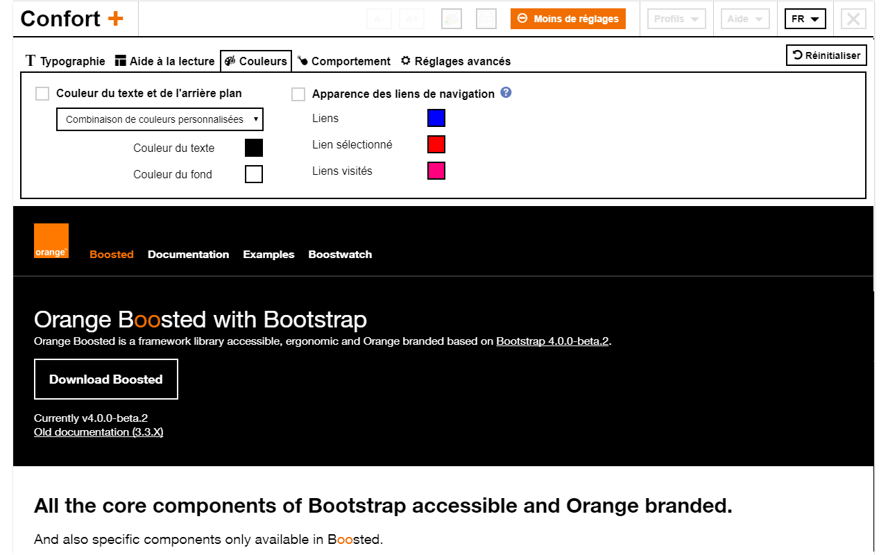The height and width of the screenshot is (555, 888).
Task: Pick the blue Liens color swatch
Action: (x=436, y=118)
